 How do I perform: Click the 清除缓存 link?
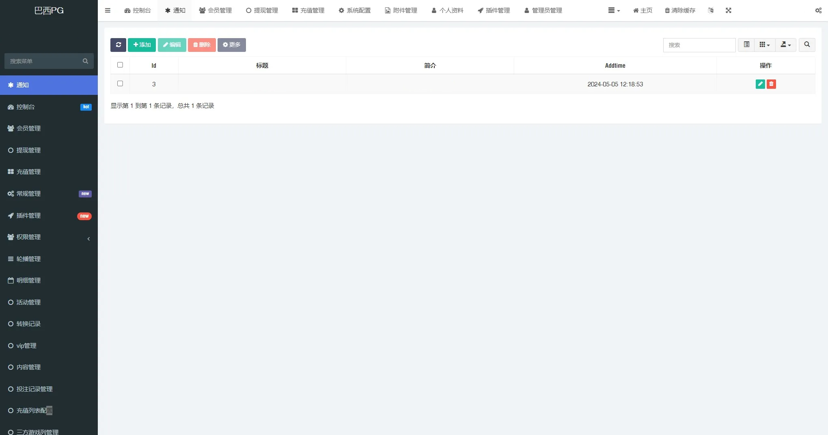coord(680,11)
